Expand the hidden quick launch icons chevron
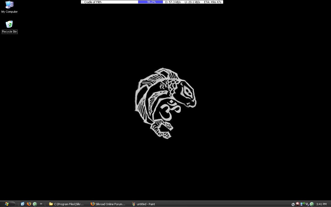 pyautogui.click(x=41, y=204)
